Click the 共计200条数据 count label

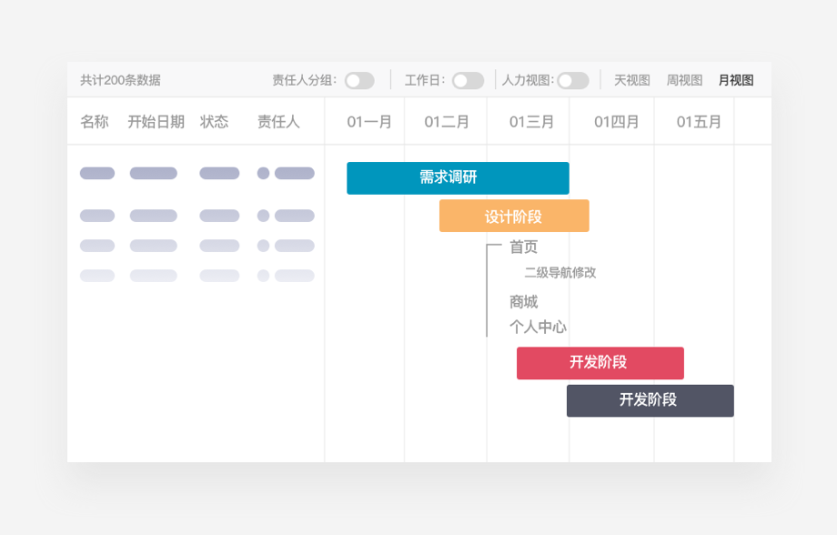point(120,80)
